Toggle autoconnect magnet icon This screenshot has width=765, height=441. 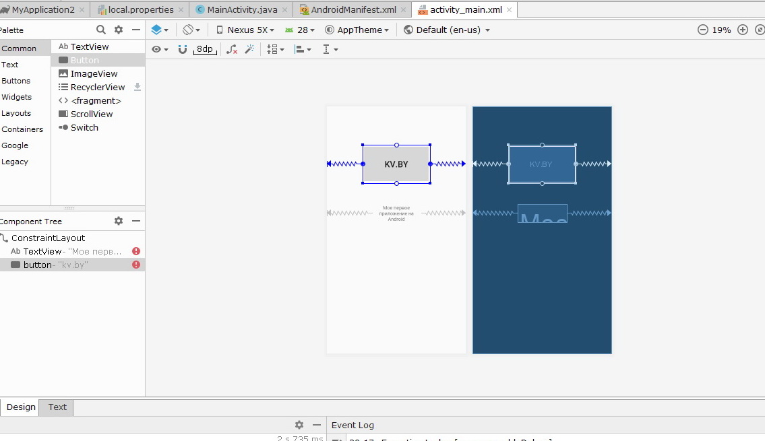(x=183, y=49)
